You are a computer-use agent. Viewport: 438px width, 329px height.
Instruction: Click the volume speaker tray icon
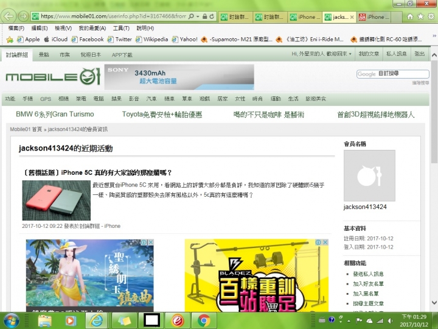390,321
